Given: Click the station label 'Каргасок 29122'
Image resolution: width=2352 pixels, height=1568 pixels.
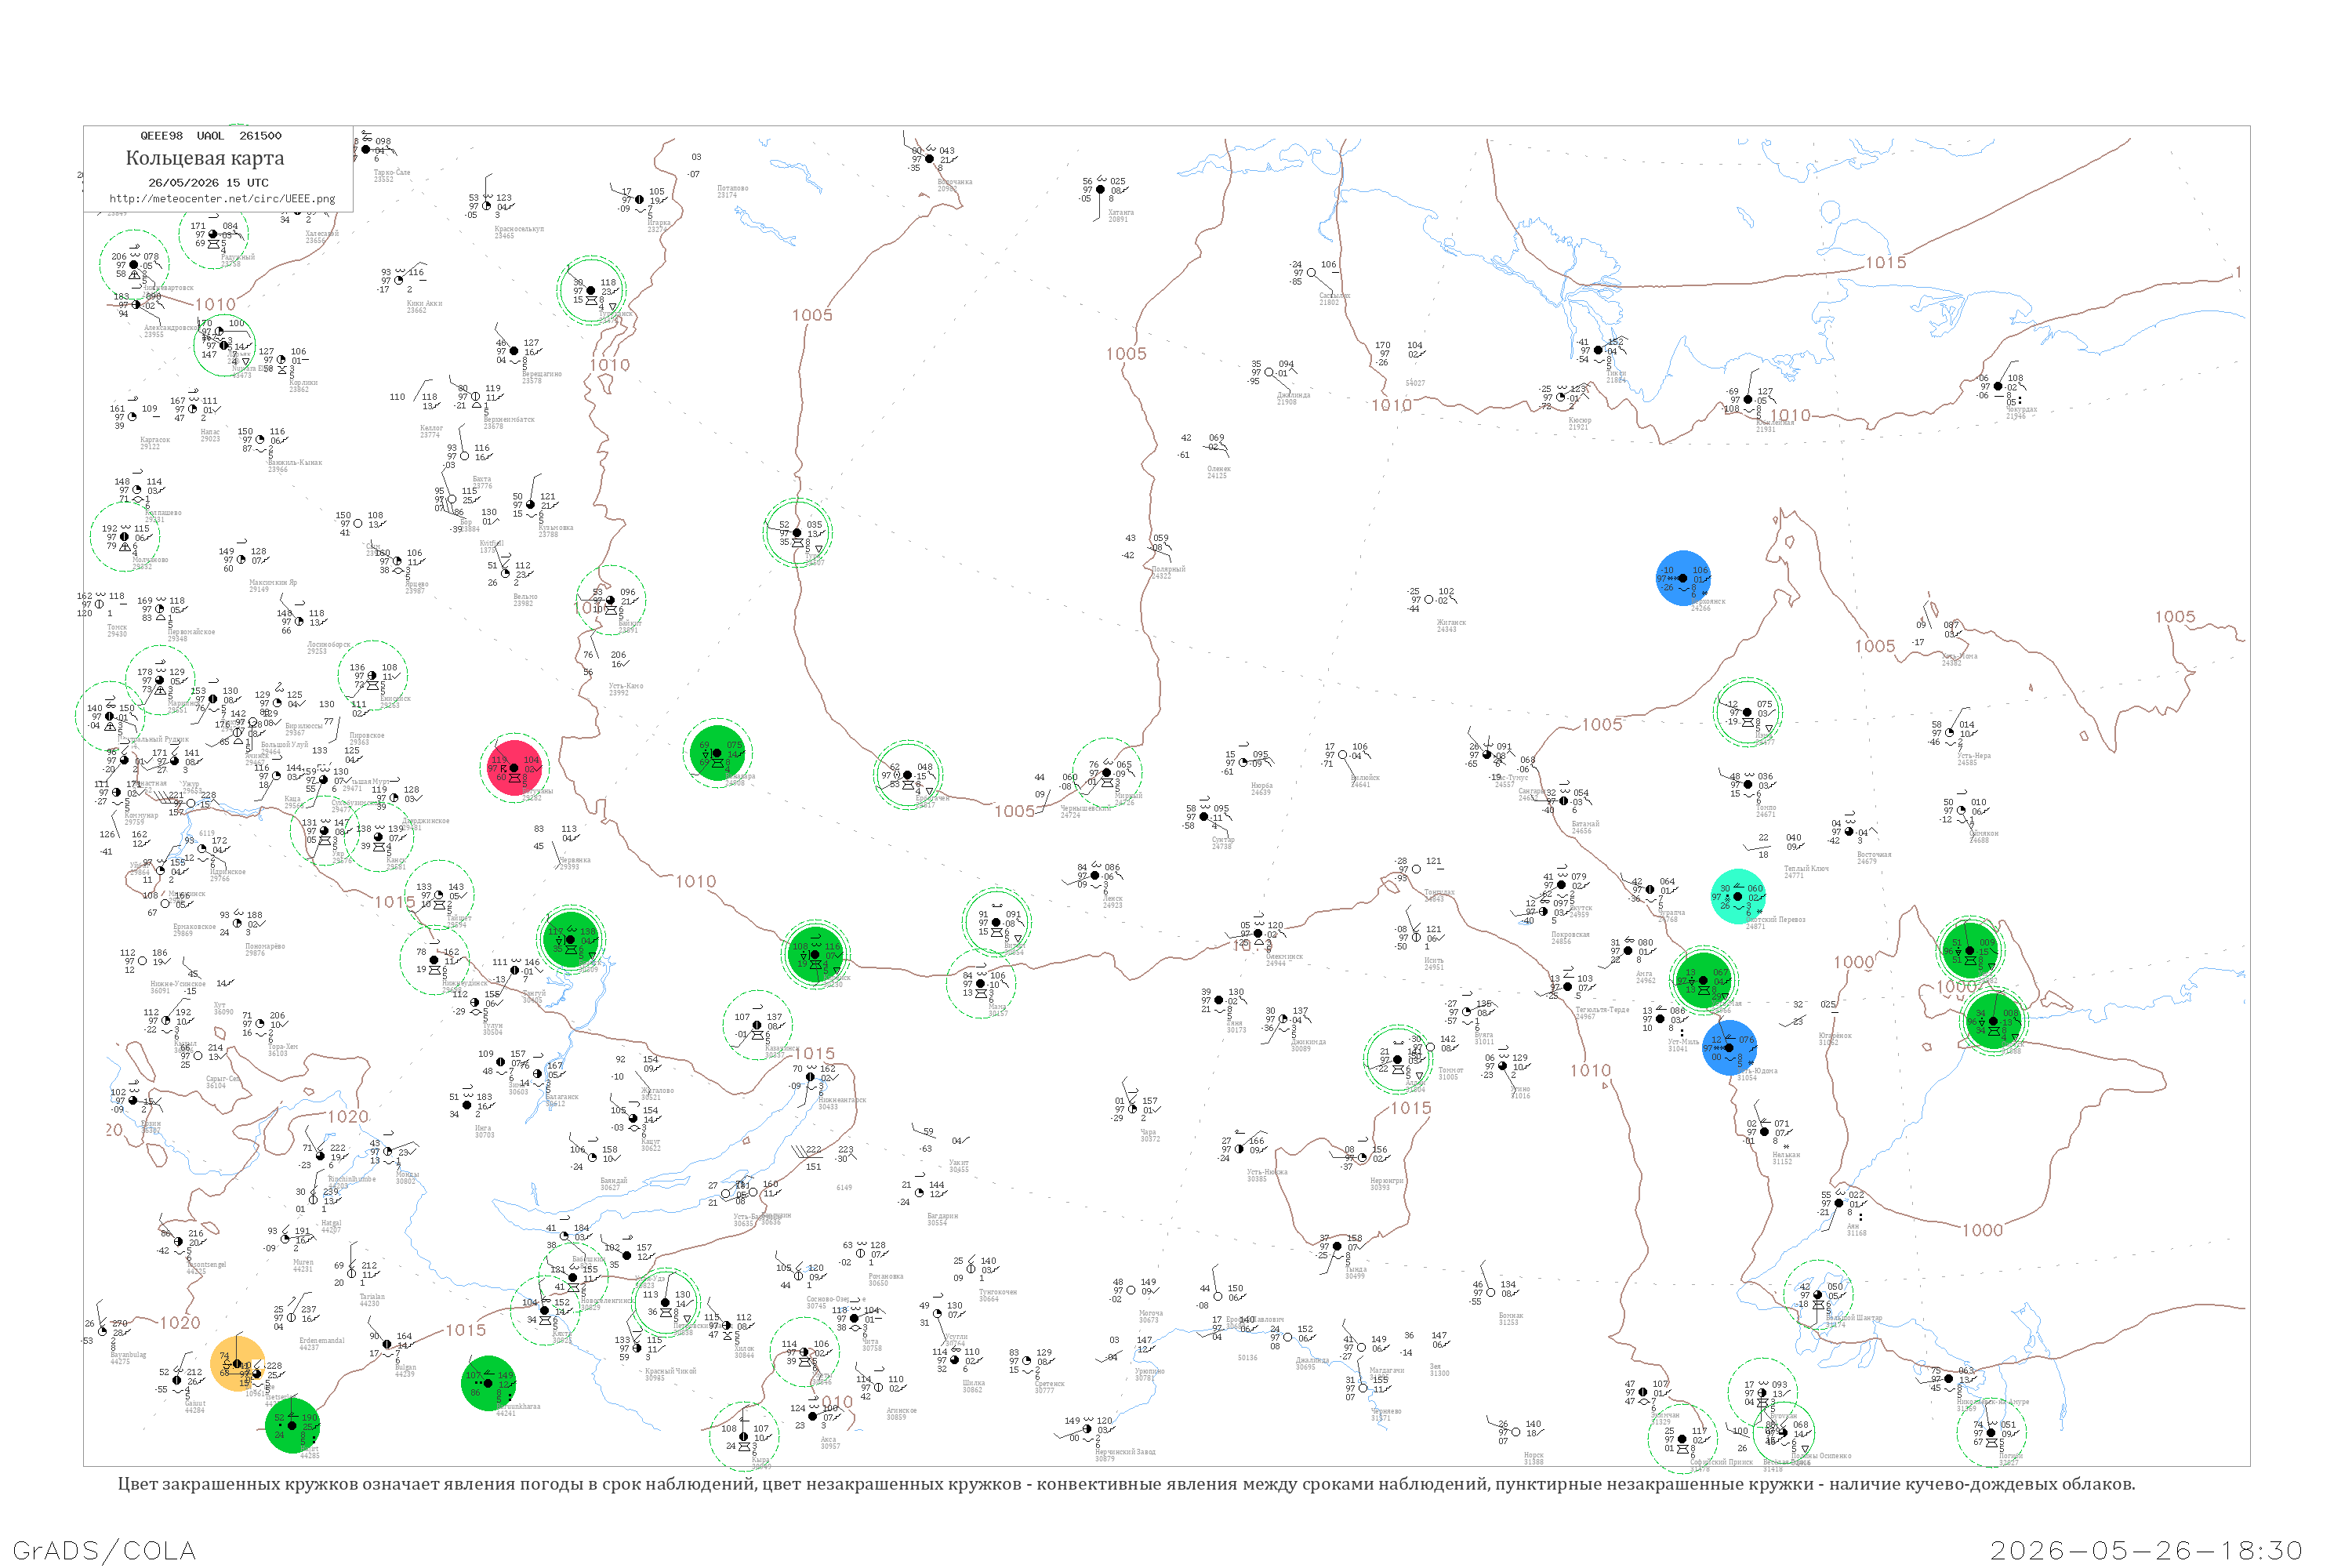Looking at the screenshot, I should pyautogui.click(x=155, y=443).
